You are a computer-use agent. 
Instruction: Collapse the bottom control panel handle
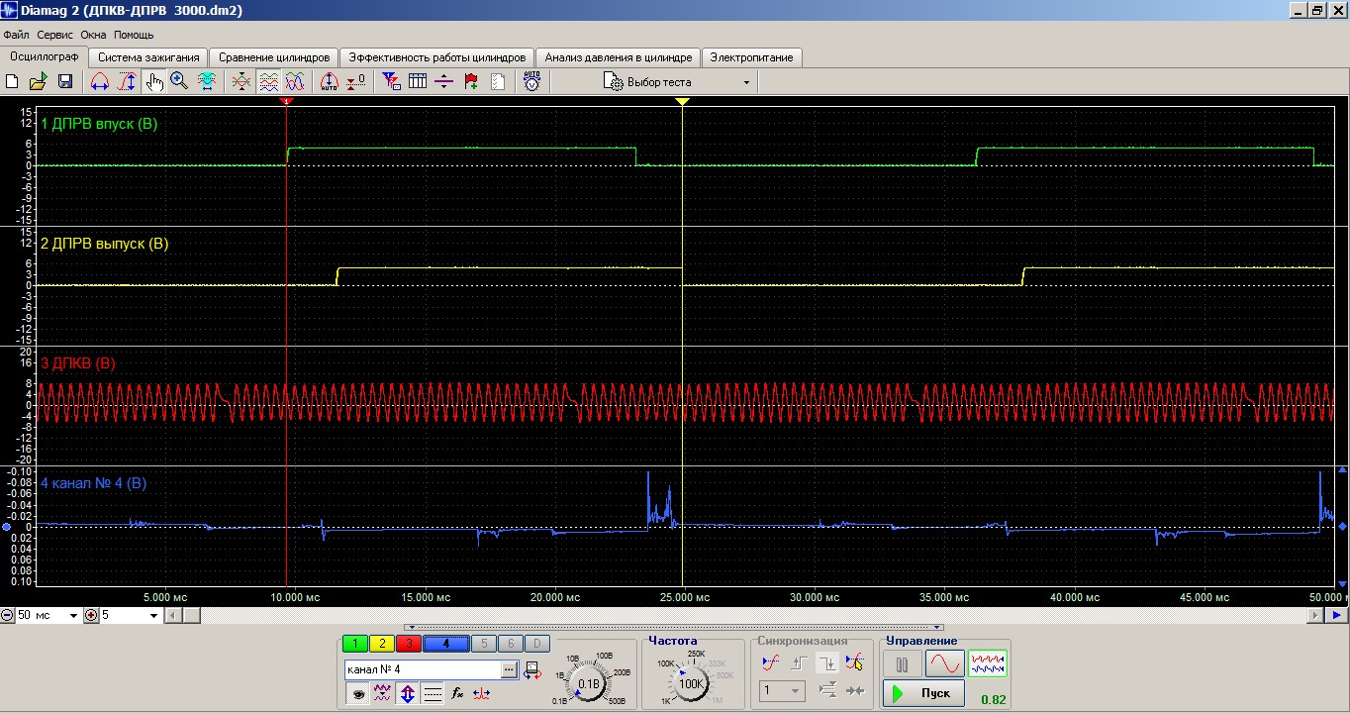click(674, 628)
